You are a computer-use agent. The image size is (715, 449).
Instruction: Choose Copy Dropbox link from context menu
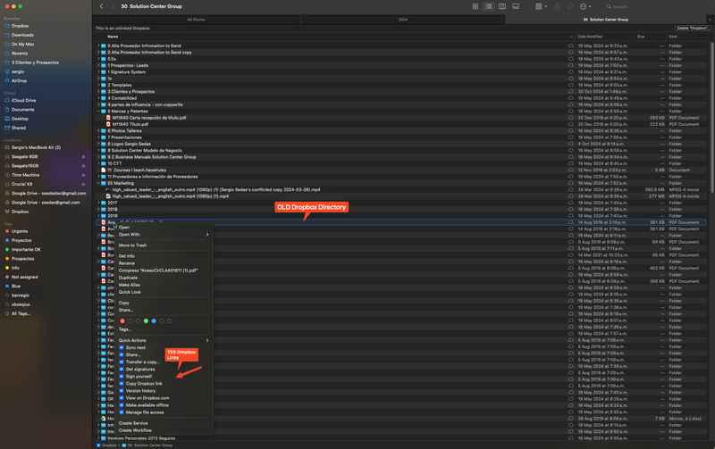click(x=147, y=383)
